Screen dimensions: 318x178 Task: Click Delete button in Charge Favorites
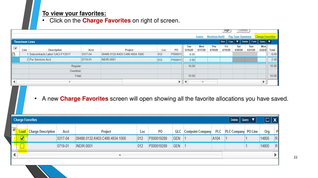click(234, 120)
